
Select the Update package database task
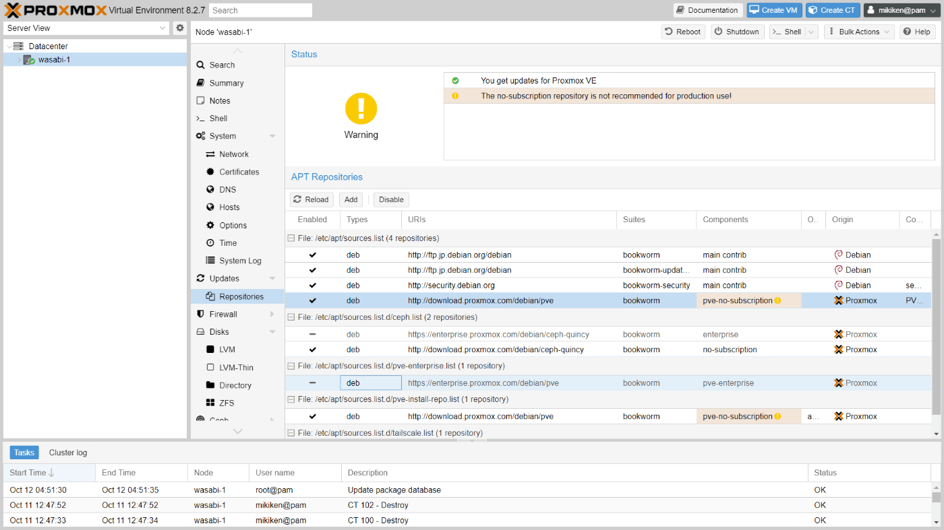click(467, 490)
